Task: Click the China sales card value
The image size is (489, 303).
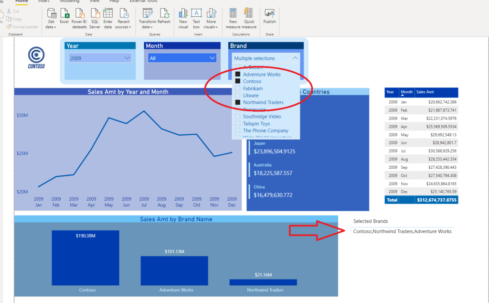Action: 273,195
